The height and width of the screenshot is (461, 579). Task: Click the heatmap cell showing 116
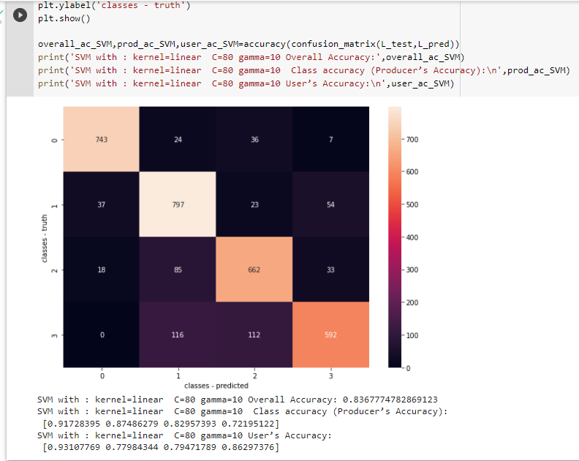pos(178,334)
